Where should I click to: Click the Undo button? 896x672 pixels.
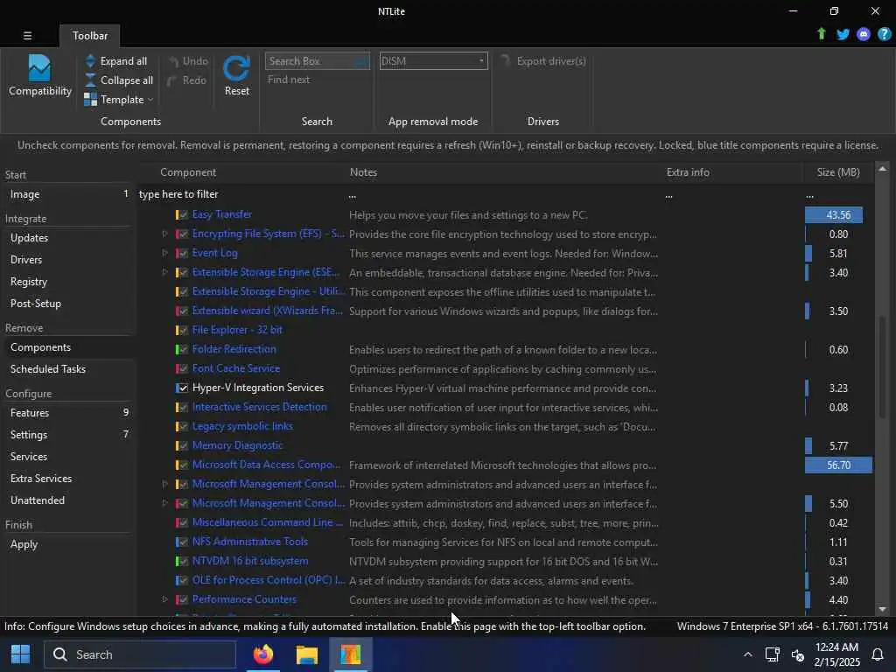pyautogui.click(x=189, y=60)
